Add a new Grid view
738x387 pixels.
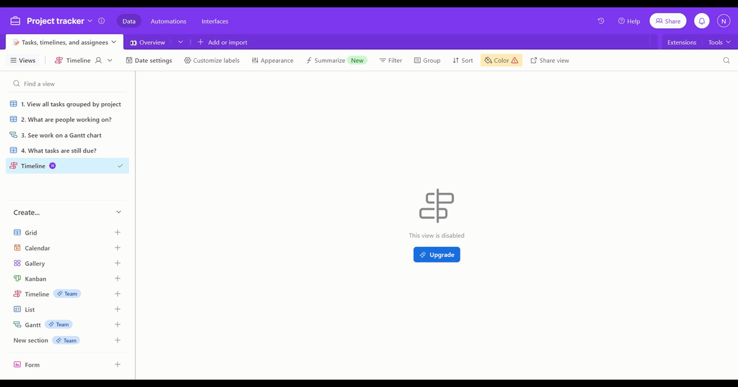pyautogui.click(x=117, y=232)
